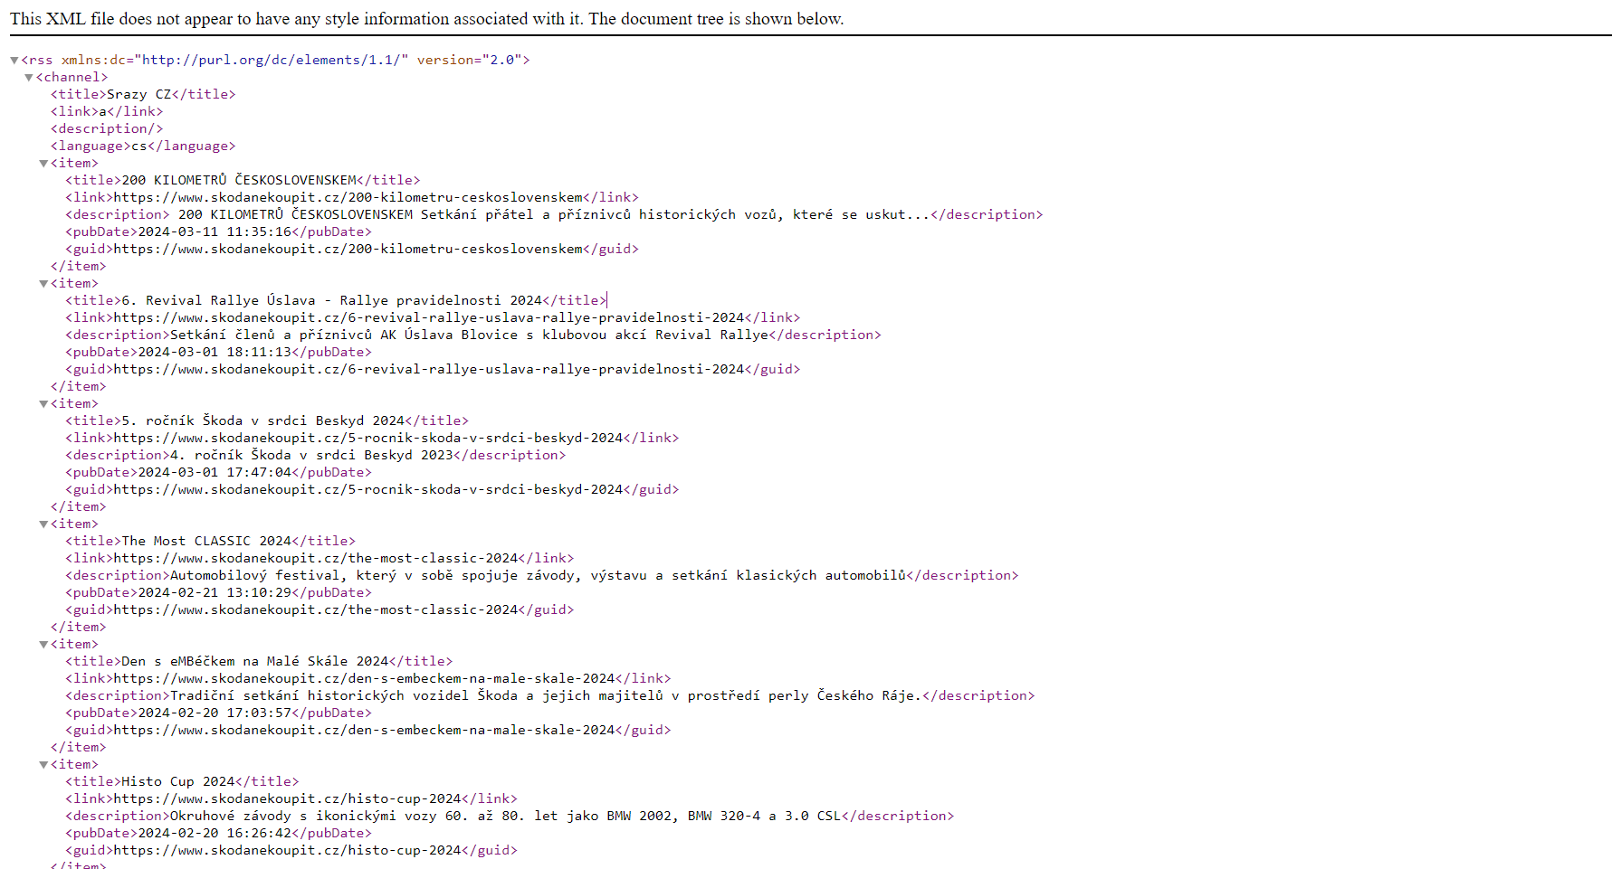1612x869 pixels.
Task: Click the link line for 6-revival-rallye-uslava
Action: pyautogui.click(x=433, y=317)
